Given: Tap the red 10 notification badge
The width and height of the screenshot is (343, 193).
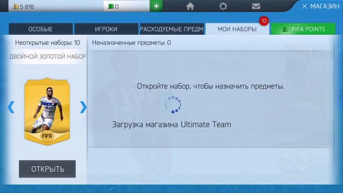Looking at the screenshot, I should pyautogui.click(x=264, y=21).
